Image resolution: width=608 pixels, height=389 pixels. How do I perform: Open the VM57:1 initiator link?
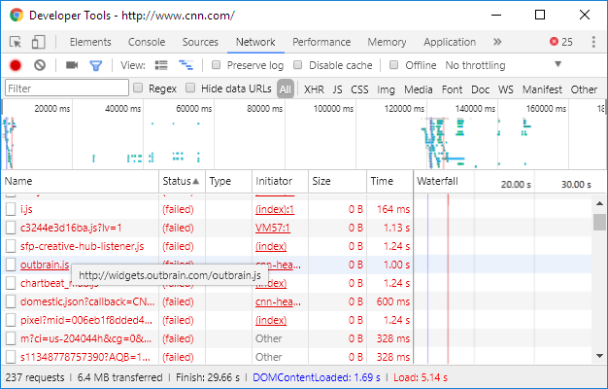(273, 228)
